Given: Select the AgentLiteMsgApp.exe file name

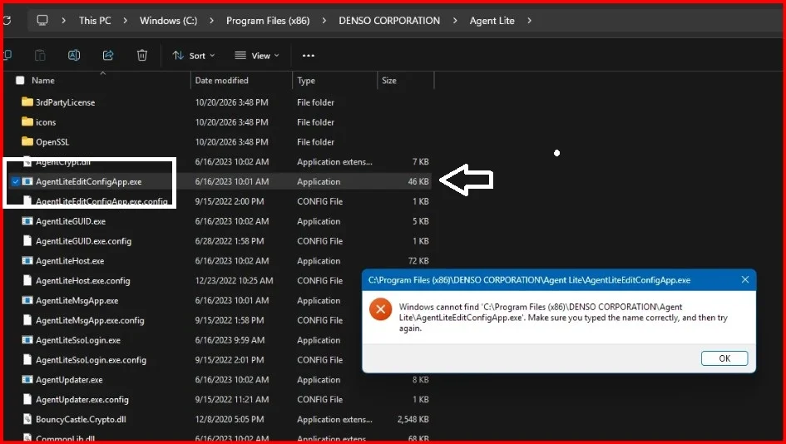Looking at the screenshot, I should (x=77, y=301).
